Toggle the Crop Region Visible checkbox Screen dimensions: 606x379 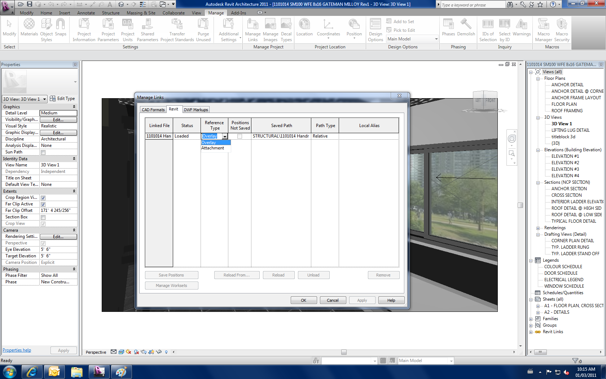click(x=43, y=198)
